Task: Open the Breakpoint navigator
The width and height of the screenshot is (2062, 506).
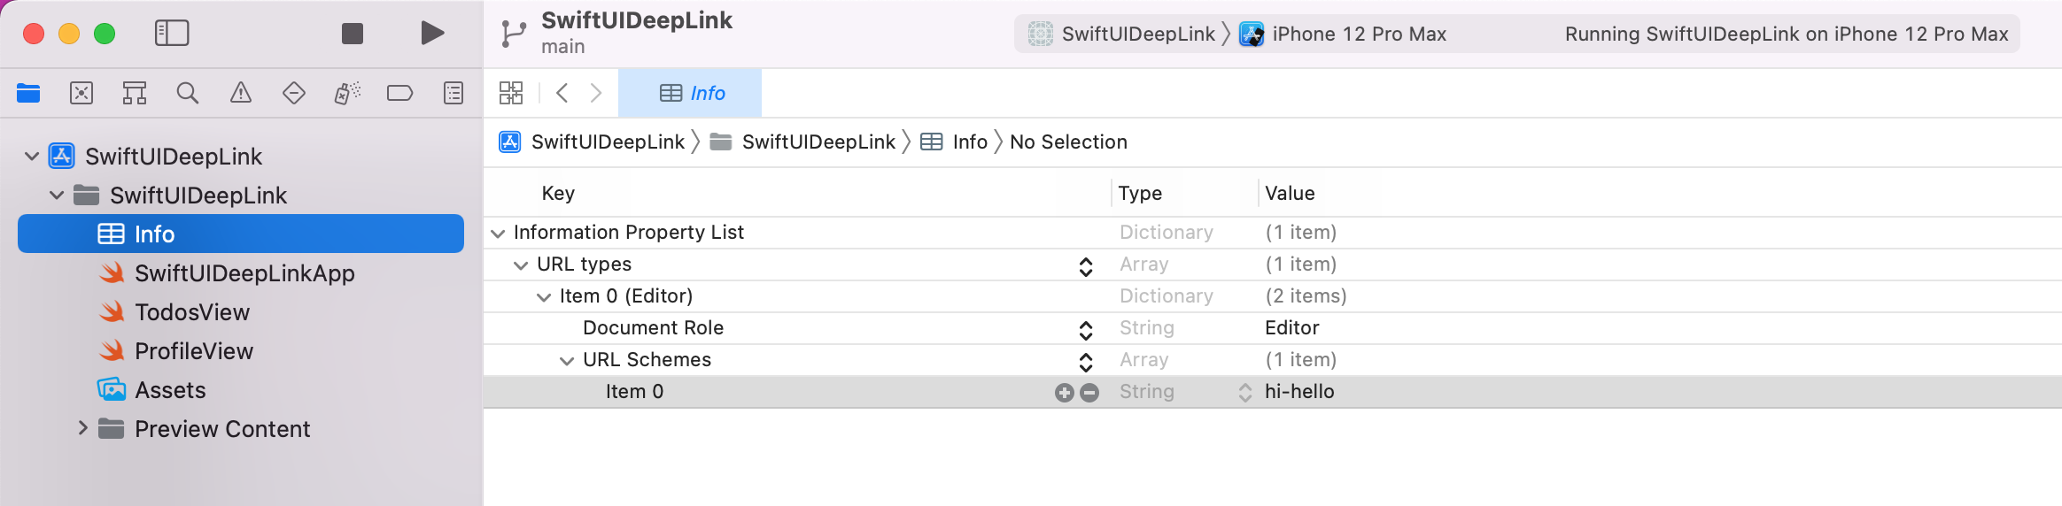Action: 400,93
